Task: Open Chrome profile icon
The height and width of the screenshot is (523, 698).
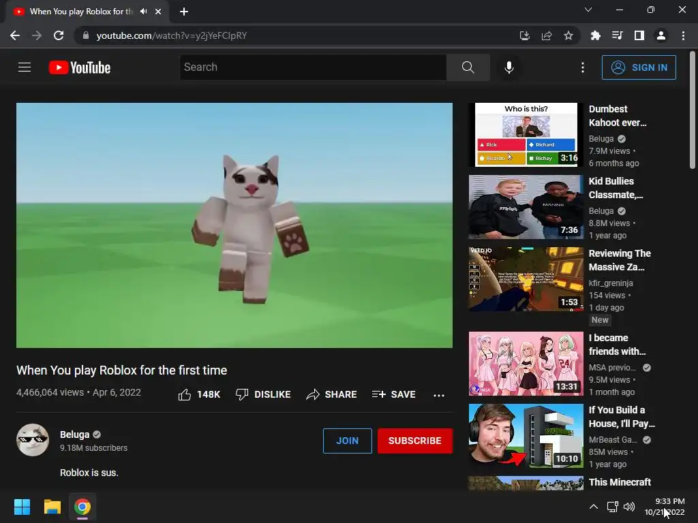Action: point(661,35)
